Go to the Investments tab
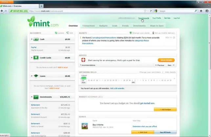Screen dimensions: 211x137 (x=139, y=26)
